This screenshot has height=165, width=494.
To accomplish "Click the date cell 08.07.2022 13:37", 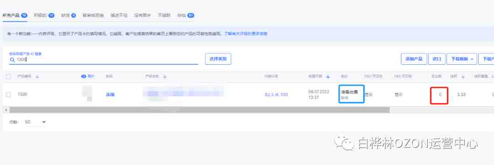I will pyautogui.click(x=319, y=94).
